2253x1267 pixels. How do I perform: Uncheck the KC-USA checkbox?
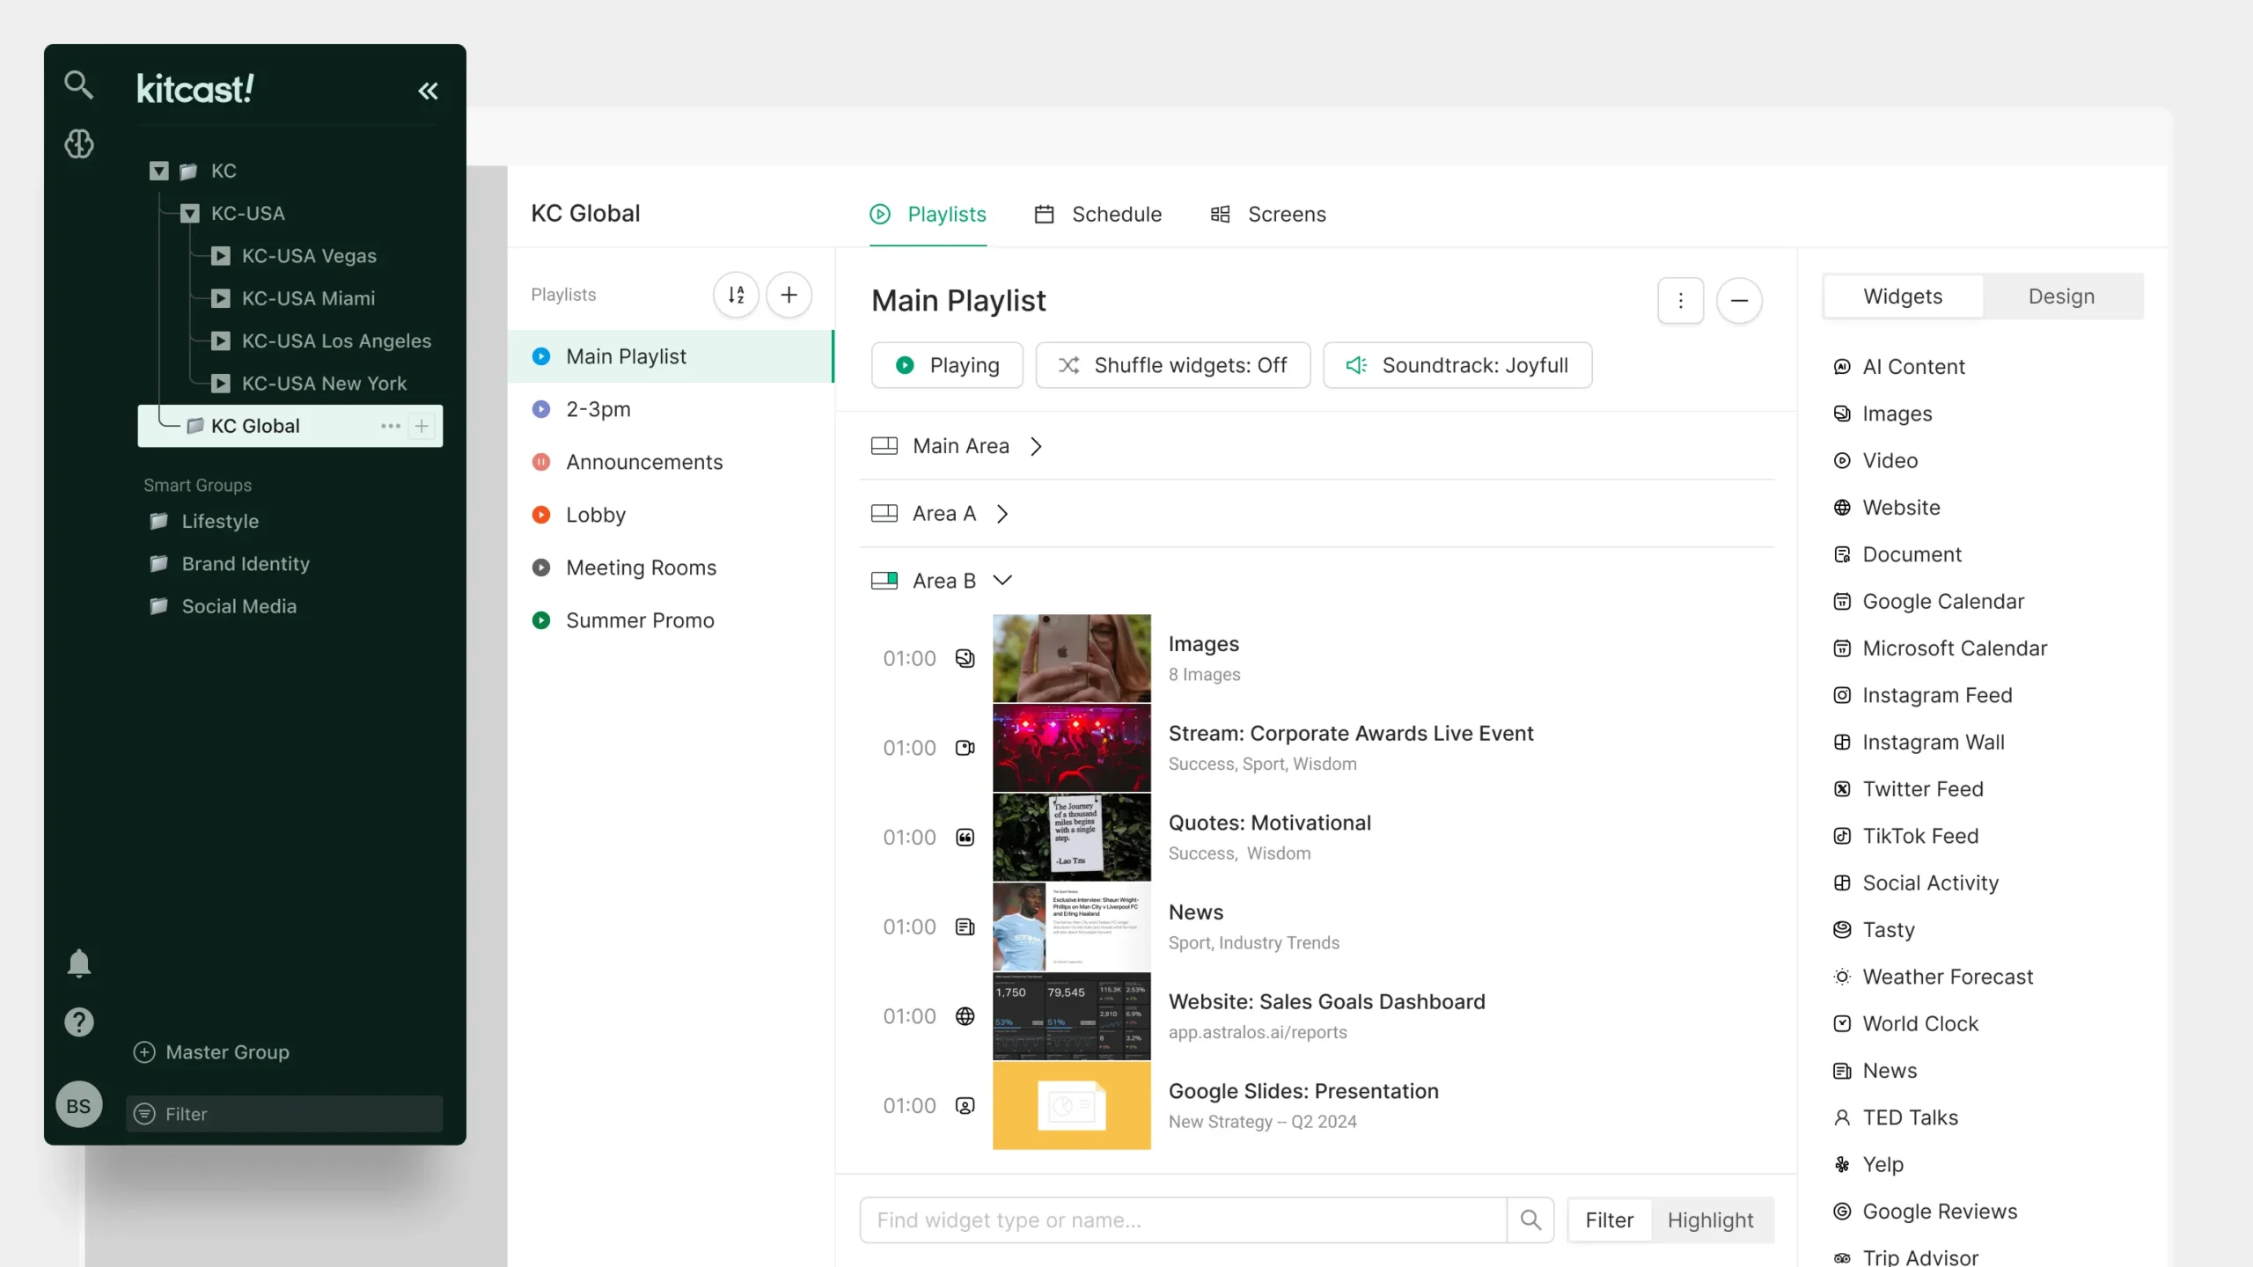pos(188,213)
